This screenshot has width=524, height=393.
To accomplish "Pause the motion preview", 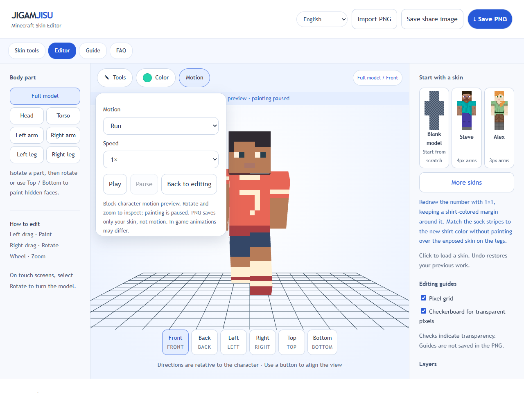I will coord(144,184).
